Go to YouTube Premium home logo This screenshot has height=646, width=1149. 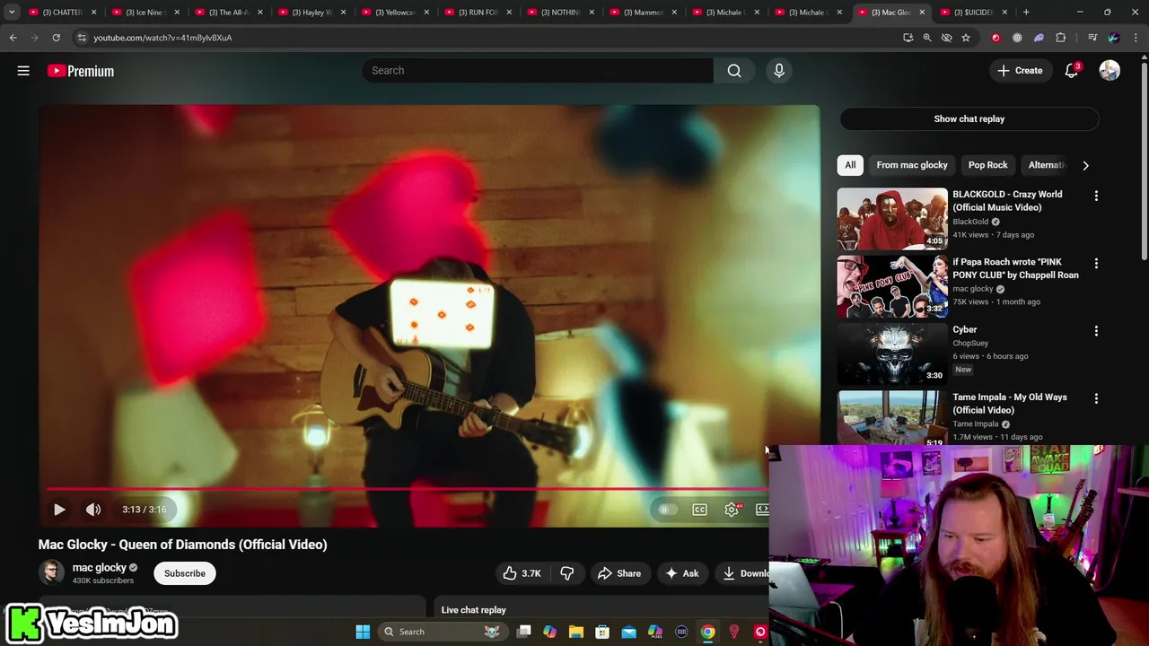coord(81,71)
